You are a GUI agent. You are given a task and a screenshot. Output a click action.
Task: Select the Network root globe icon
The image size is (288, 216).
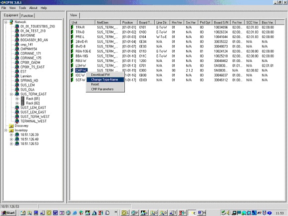pyautogui.click(x=11, y=22)
